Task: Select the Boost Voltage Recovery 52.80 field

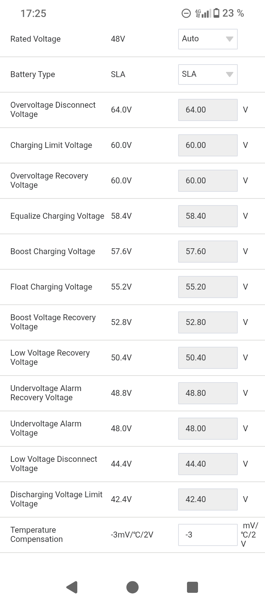Action: [x=208, y=322]
